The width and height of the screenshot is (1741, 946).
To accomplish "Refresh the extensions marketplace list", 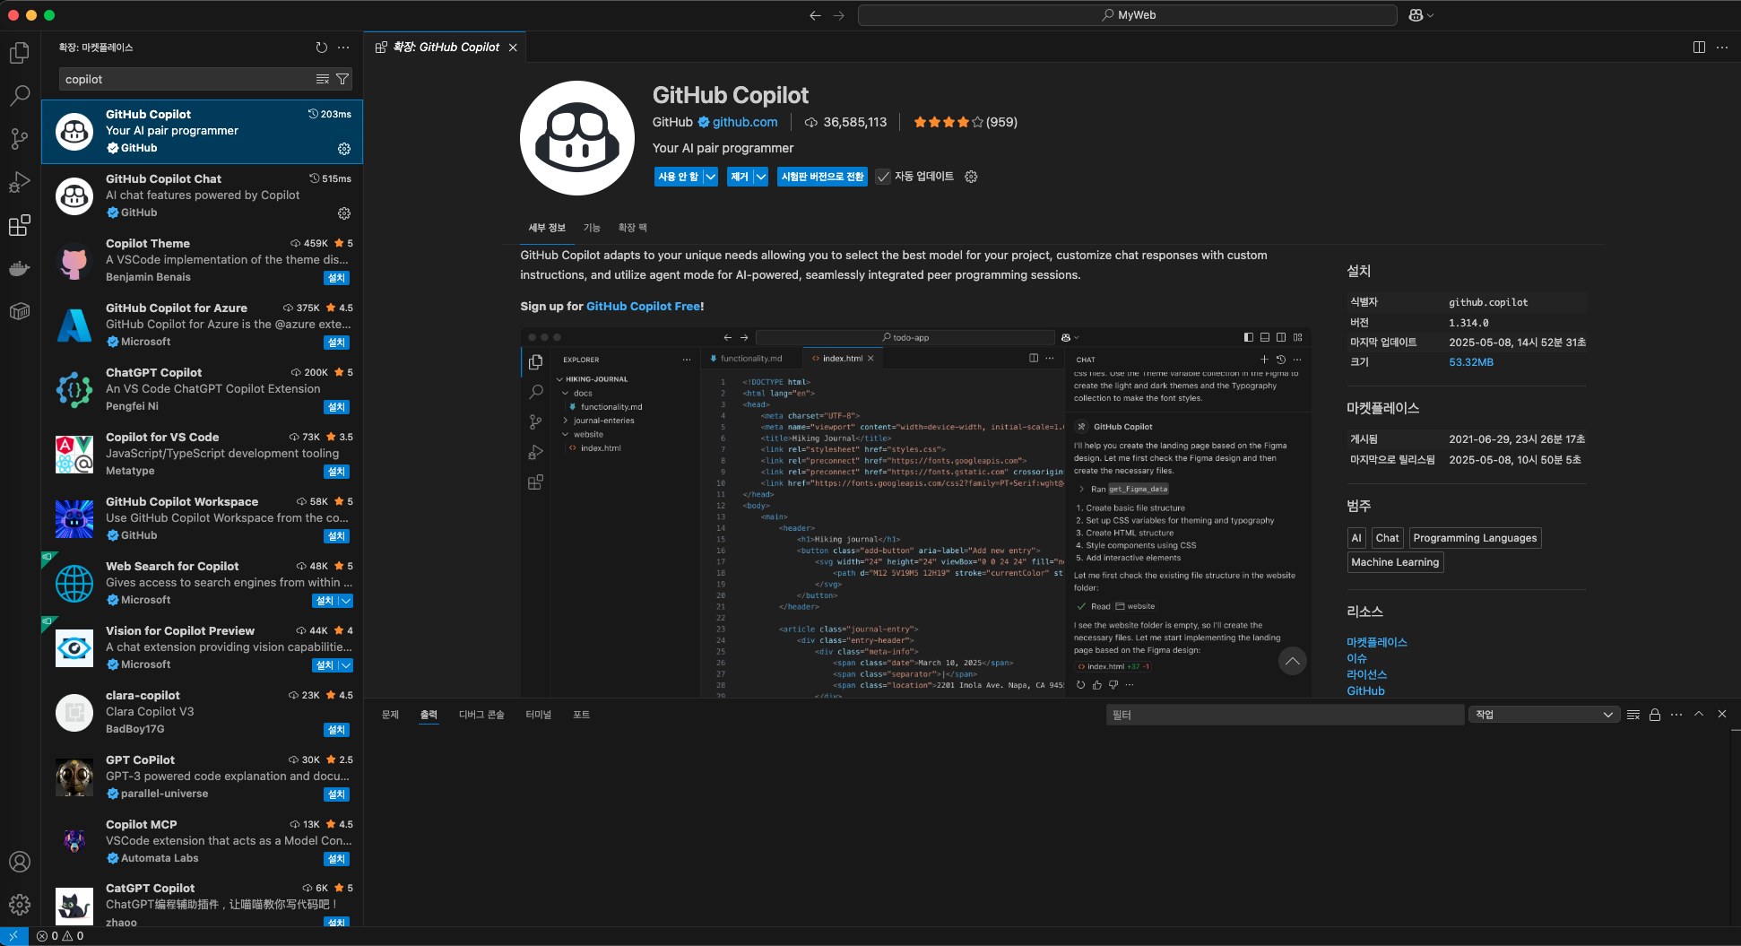I will click(x=322, y=48).
